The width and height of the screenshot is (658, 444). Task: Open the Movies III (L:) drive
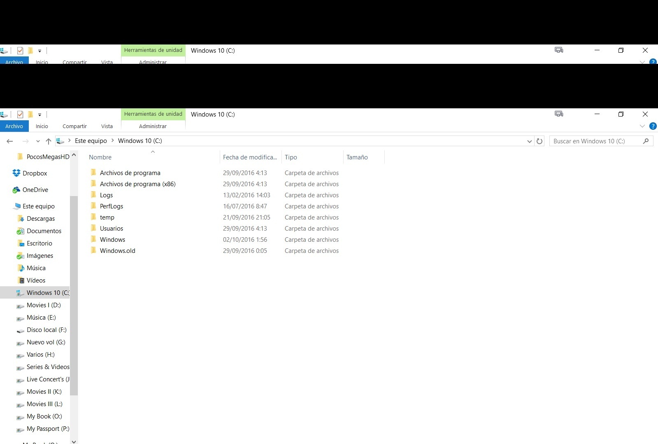tap(40, 404)
